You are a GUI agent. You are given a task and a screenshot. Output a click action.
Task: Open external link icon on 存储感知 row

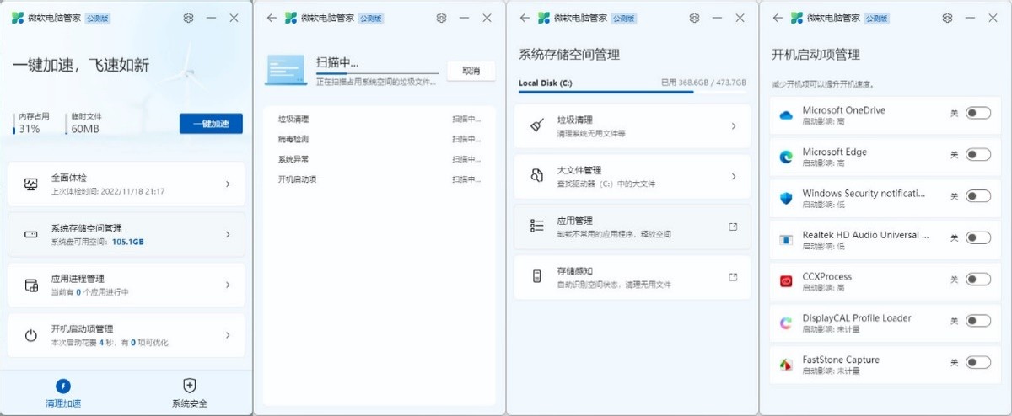(733, 277)
